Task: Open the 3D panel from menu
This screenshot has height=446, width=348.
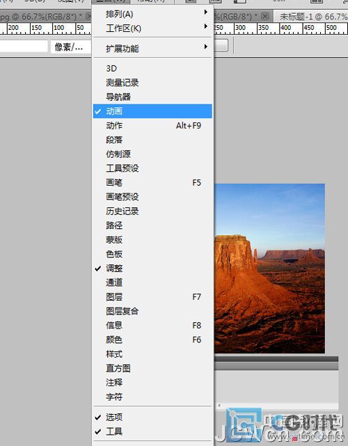Action: pos(152,69)
